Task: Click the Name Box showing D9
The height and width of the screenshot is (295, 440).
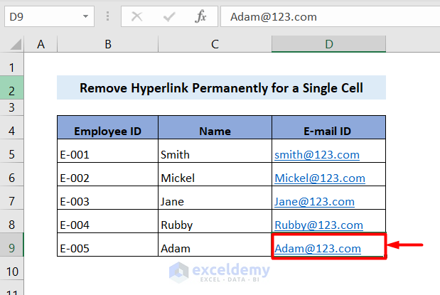Action: [x=49, y=16]
